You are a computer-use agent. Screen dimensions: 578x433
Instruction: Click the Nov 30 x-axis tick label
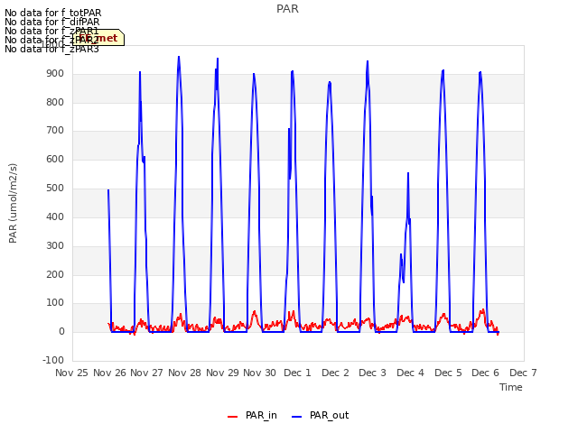point(259,373)
